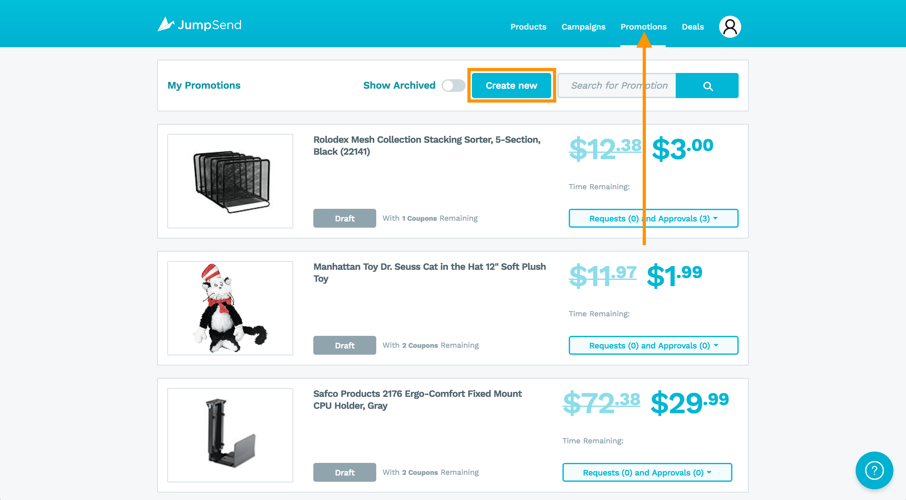Select the Promotions tab
This screenshot has height=500, width=906.
coord(643,27)
